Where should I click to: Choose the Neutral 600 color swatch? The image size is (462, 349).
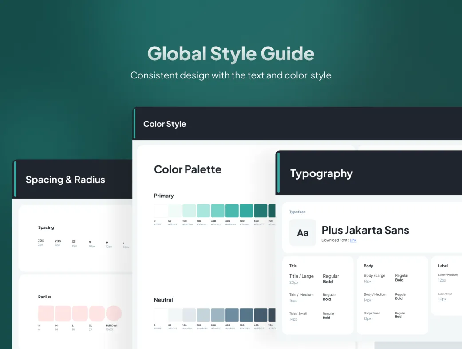point(260,315)
